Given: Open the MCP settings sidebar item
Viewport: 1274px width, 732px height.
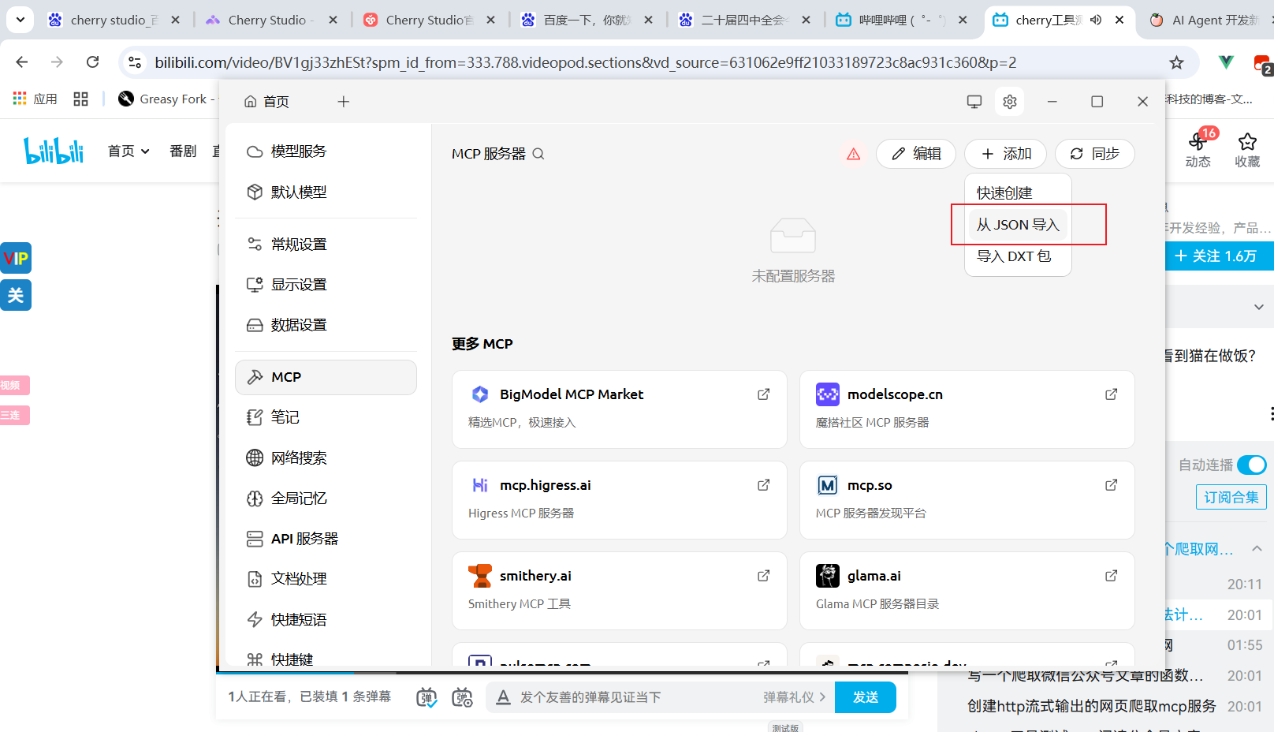Looking at the screenshot, I should tap(326, 377).
